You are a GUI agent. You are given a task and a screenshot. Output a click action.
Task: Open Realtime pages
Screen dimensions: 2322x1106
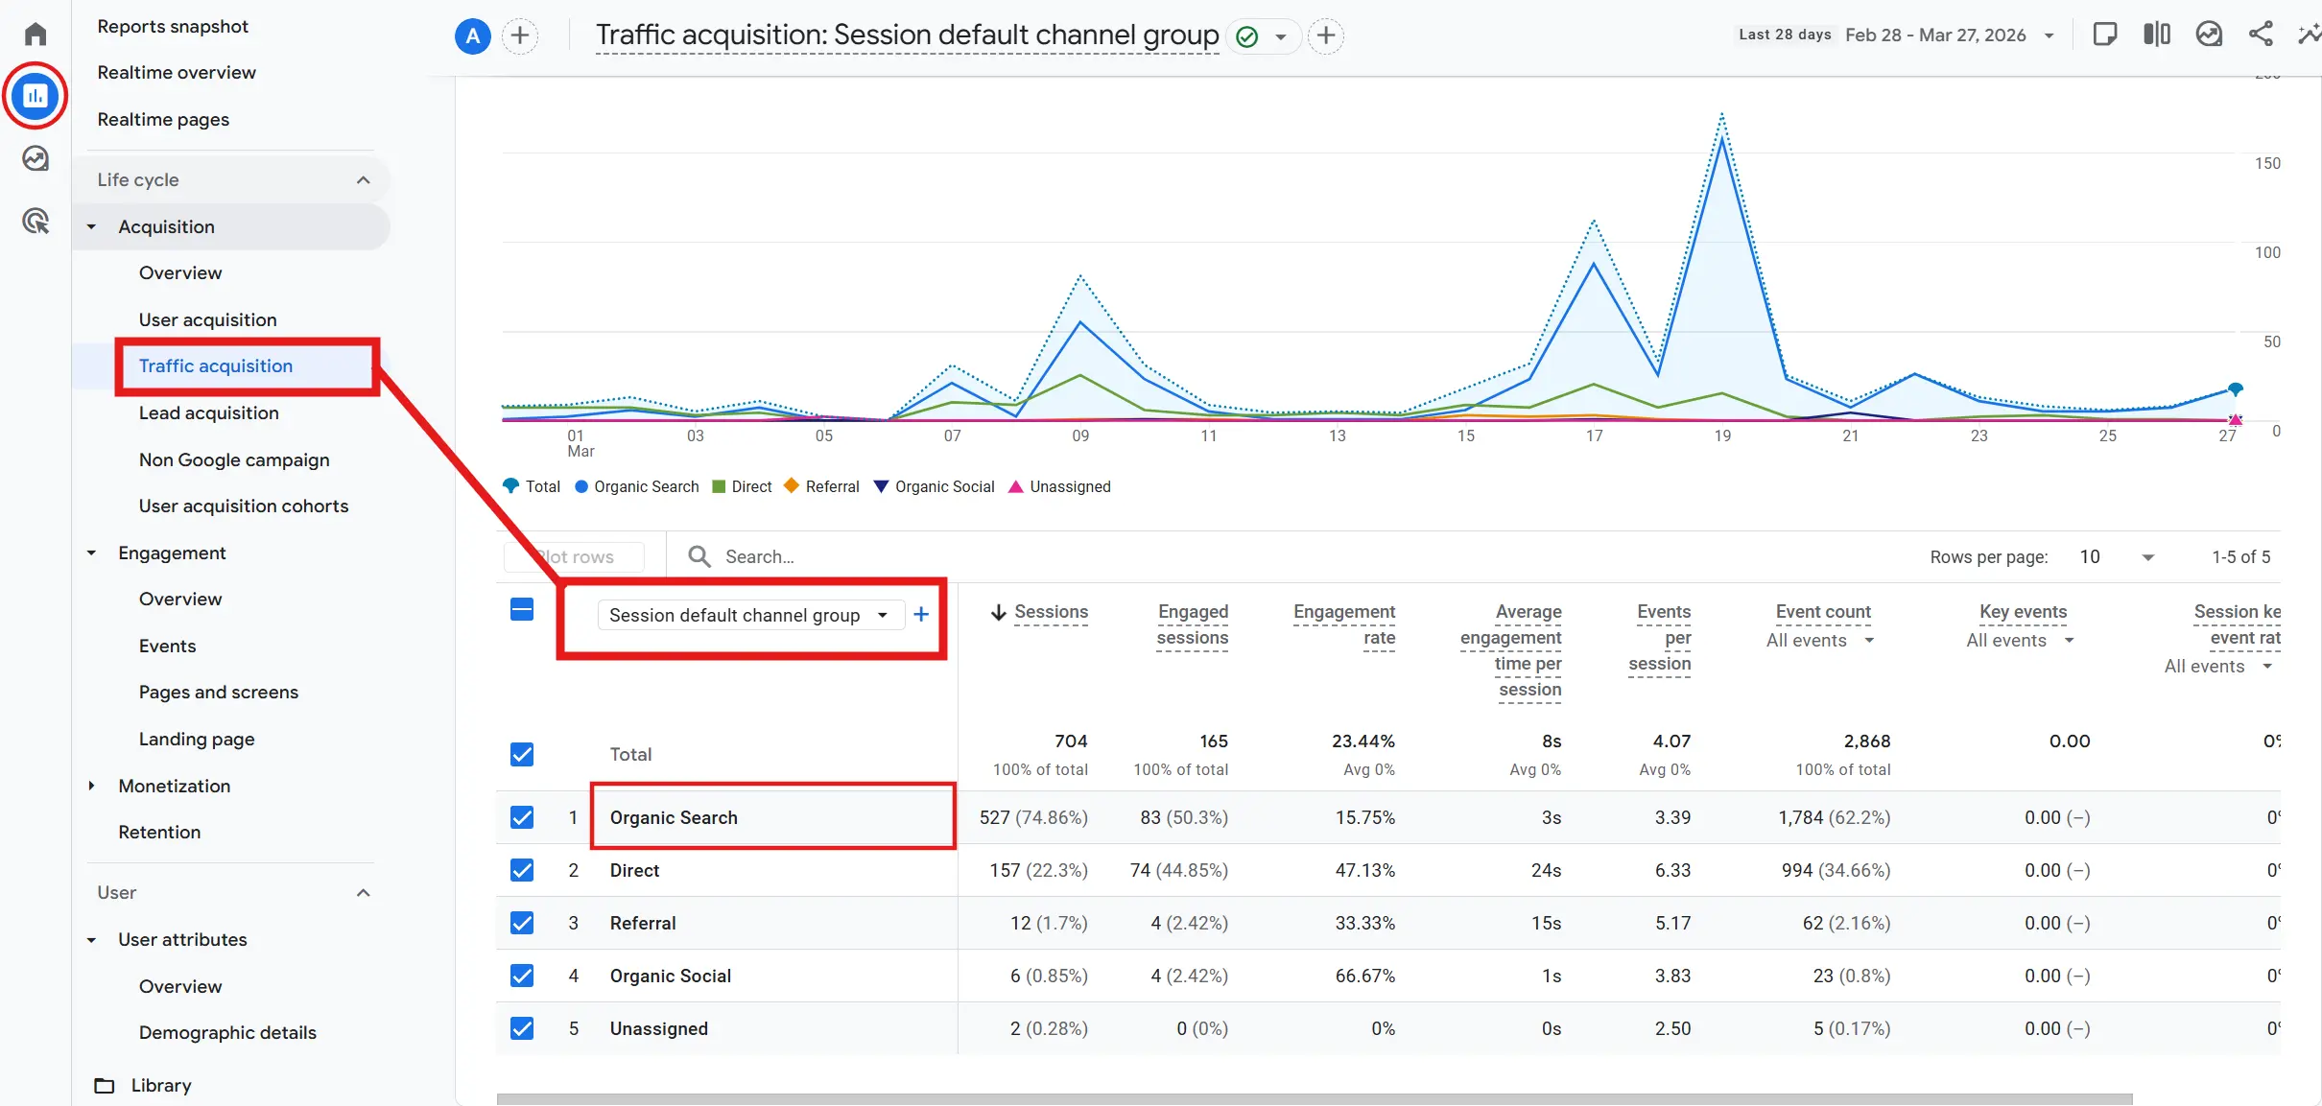click(163, 119)
